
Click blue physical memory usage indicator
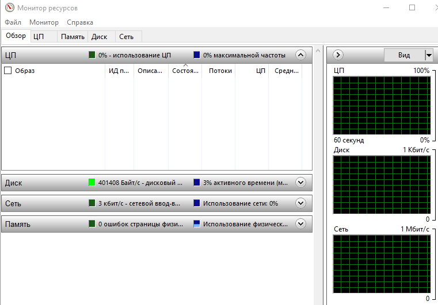click(197, 224)
